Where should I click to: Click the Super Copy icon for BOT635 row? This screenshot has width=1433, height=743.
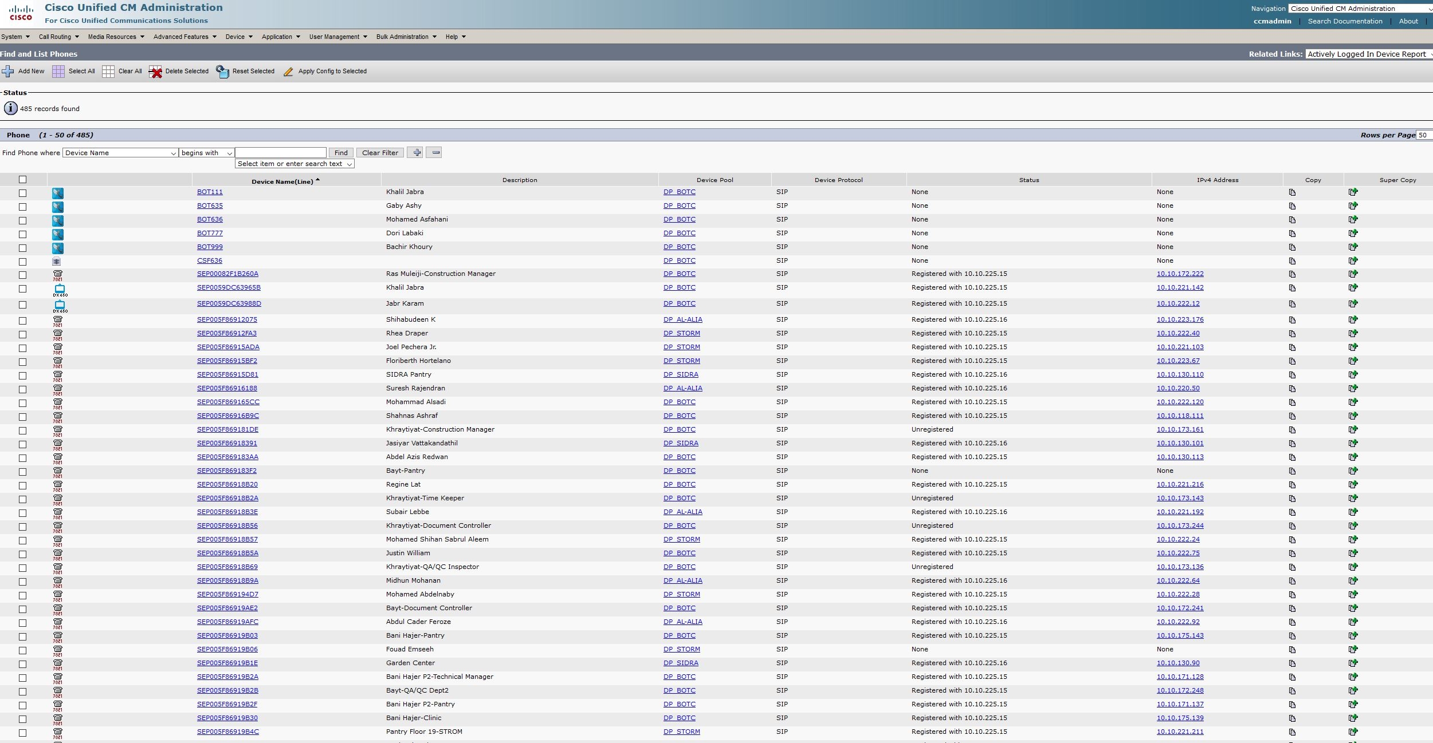1353,206
